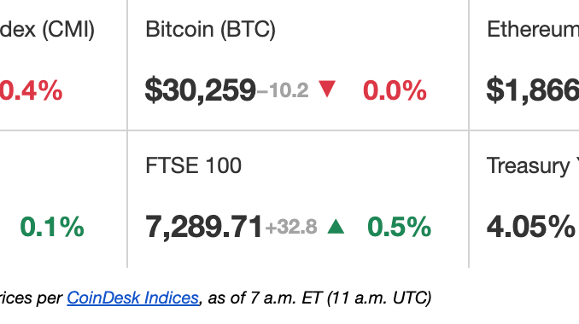The image size is (579, 324).
Task: Click the green 0.1% percentage value
Action: 52,227
